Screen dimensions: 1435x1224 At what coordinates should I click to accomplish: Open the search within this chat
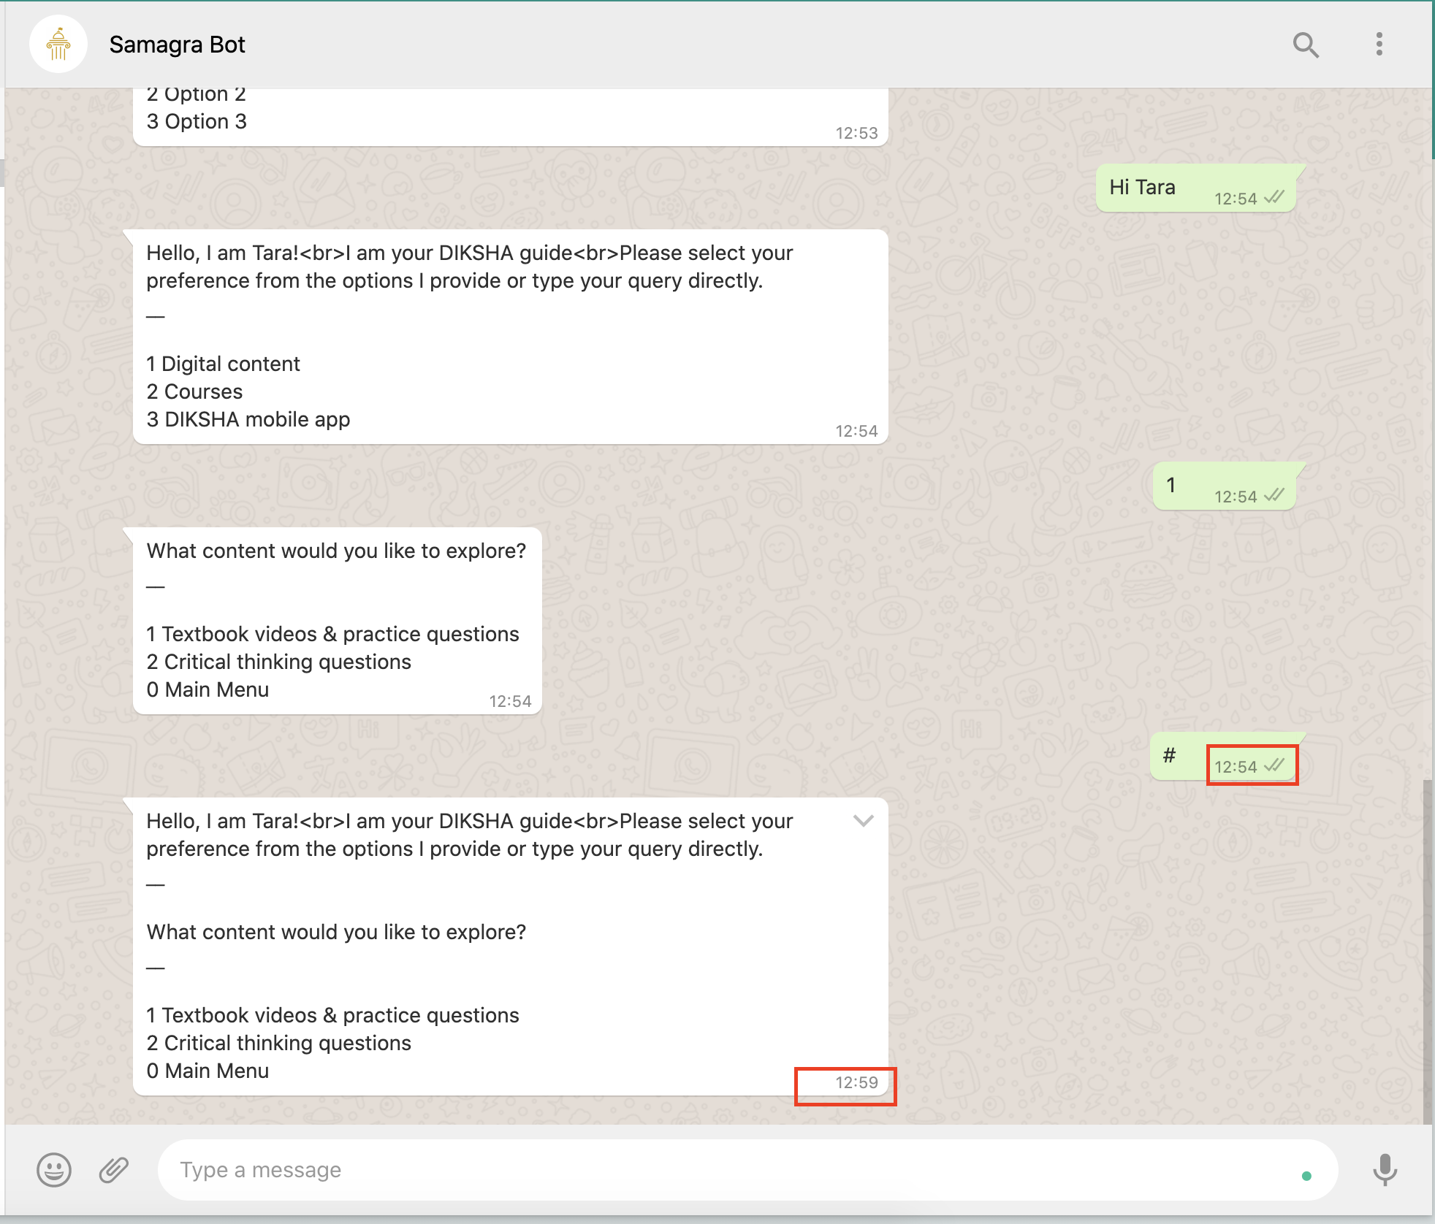click(1307, 45)
